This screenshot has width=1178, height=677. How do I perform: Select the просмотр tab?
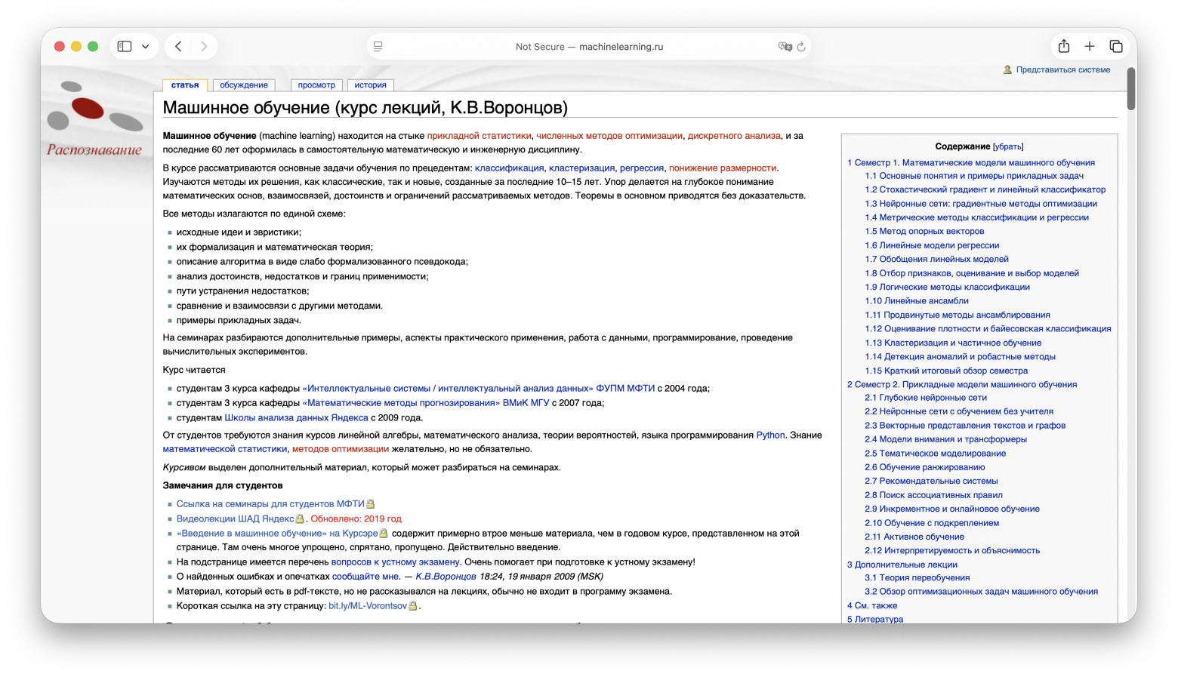pyautogui.click(x=316, y=85)
